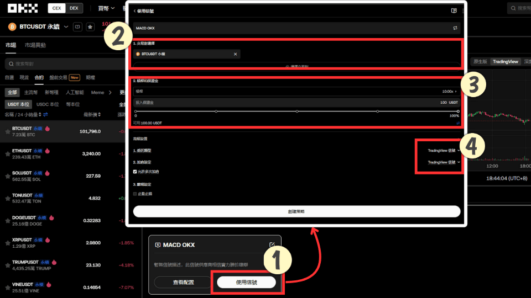The image size is (531, 298).
Task: Filter by USDT 本位
Action: point(19,104)
